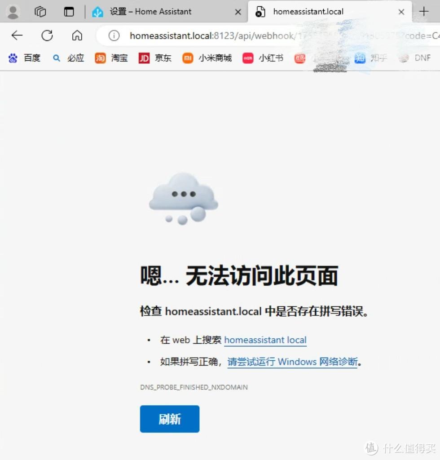
Task: Follow the homeassistant local search link
Action: click(x=265, y=340)
